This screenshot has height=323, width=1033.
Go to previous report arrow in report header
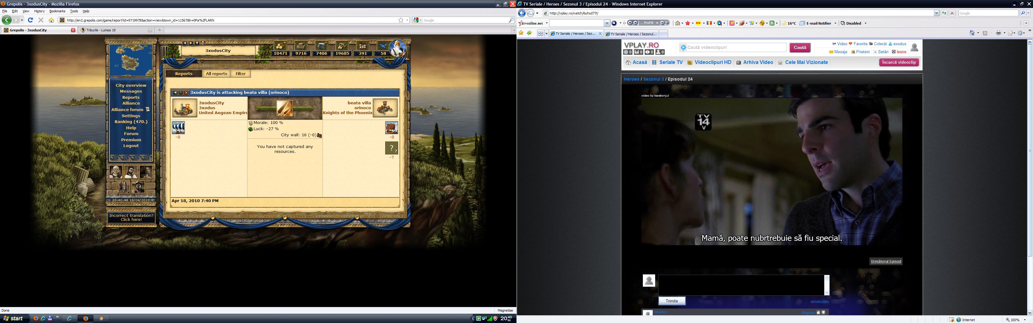[175, 93]
